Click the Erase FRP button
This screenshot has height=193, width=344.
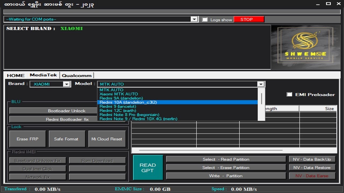27,139
